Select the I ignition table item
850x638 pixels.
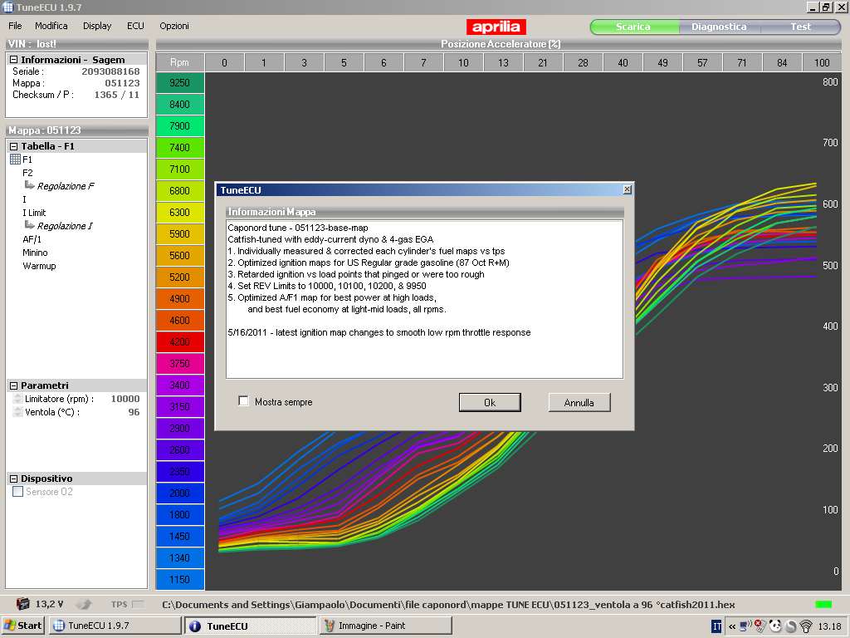[x=24, y=199]
